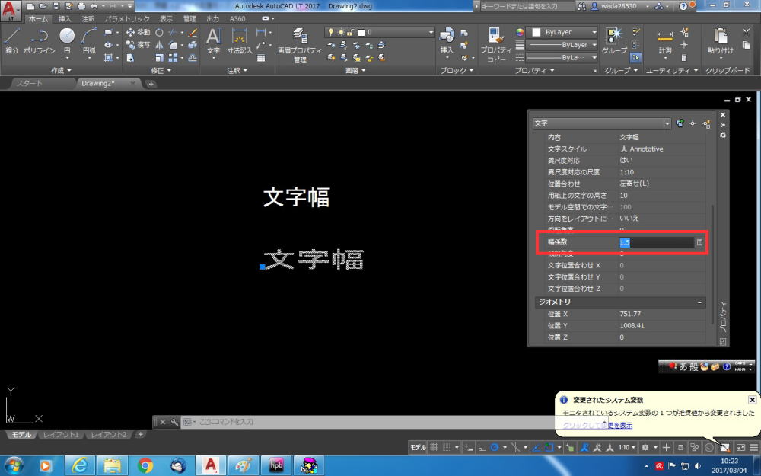
Task: Expand the 修正 panel
Action: pos(161,70)
